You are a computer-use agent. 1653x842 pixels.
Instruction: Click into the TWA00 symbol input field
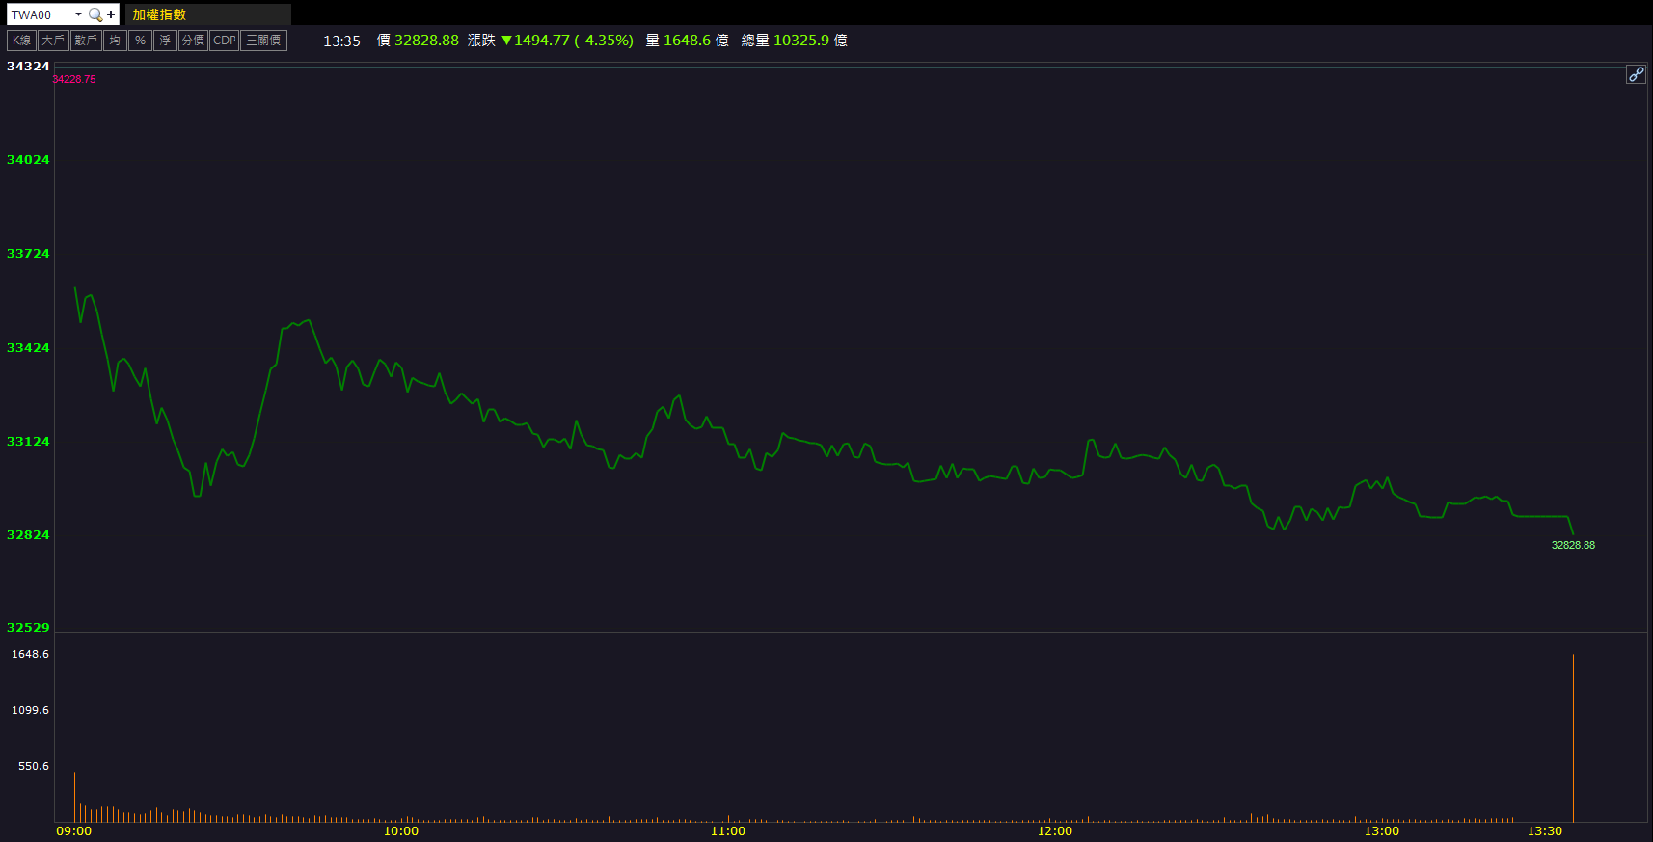(39, 14)
